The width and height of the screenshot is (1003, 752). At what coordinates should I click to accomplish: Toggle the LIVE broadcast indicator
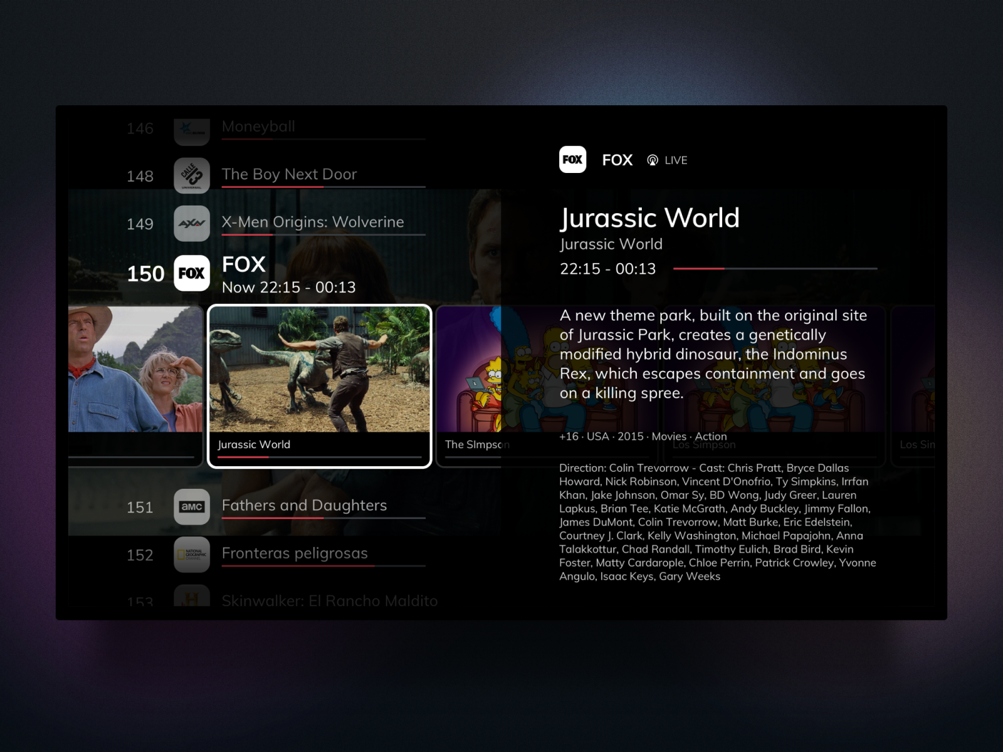pos(666,160)
